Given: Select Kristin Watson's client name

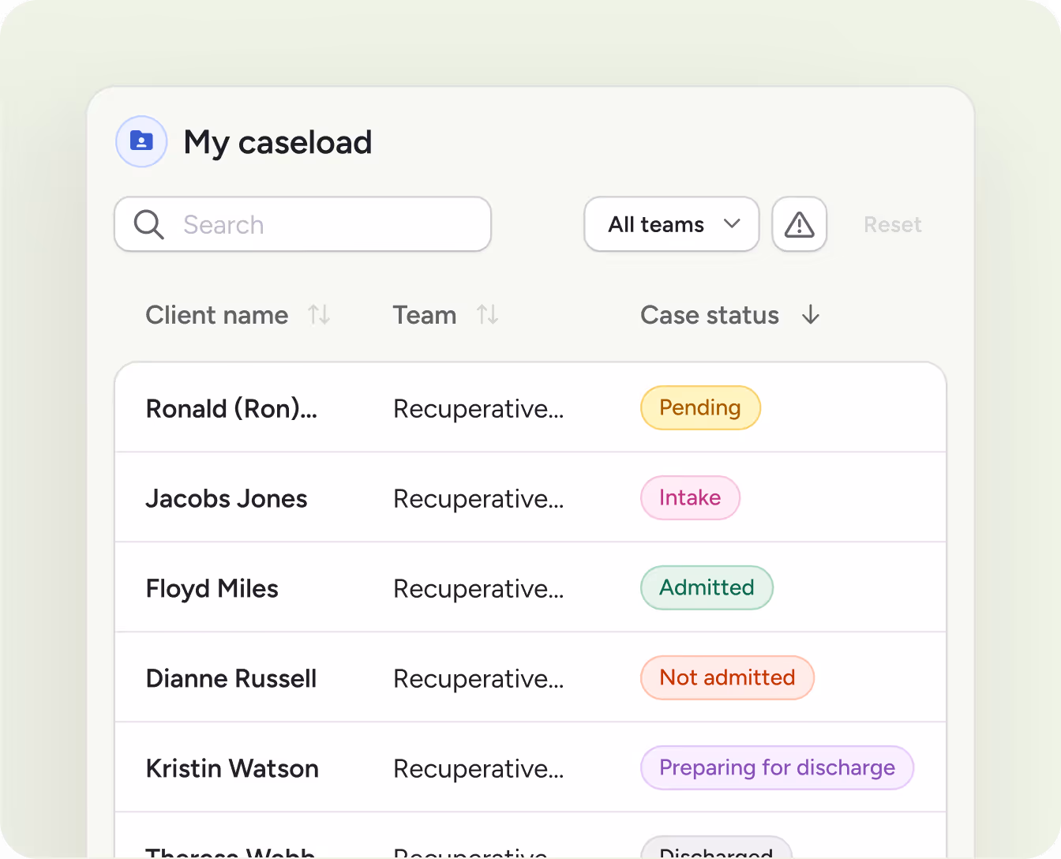Looking at the screenshot, I should [x=232, y=767].
